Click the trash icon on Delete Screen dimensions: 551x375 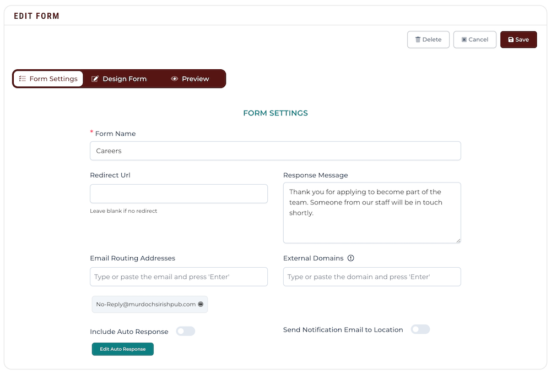(x=418, y=40)
